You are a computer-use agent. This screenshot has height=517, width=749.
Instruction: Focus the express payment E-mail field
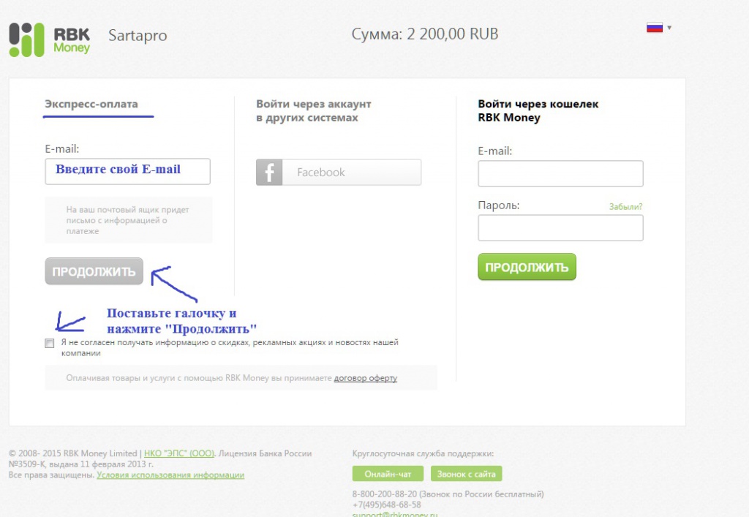coord(127,171)
